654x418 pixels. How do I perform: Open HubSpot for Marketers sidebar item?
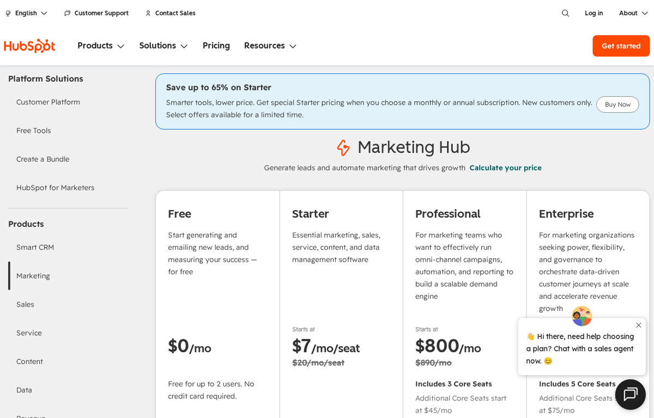click(55, 188)
